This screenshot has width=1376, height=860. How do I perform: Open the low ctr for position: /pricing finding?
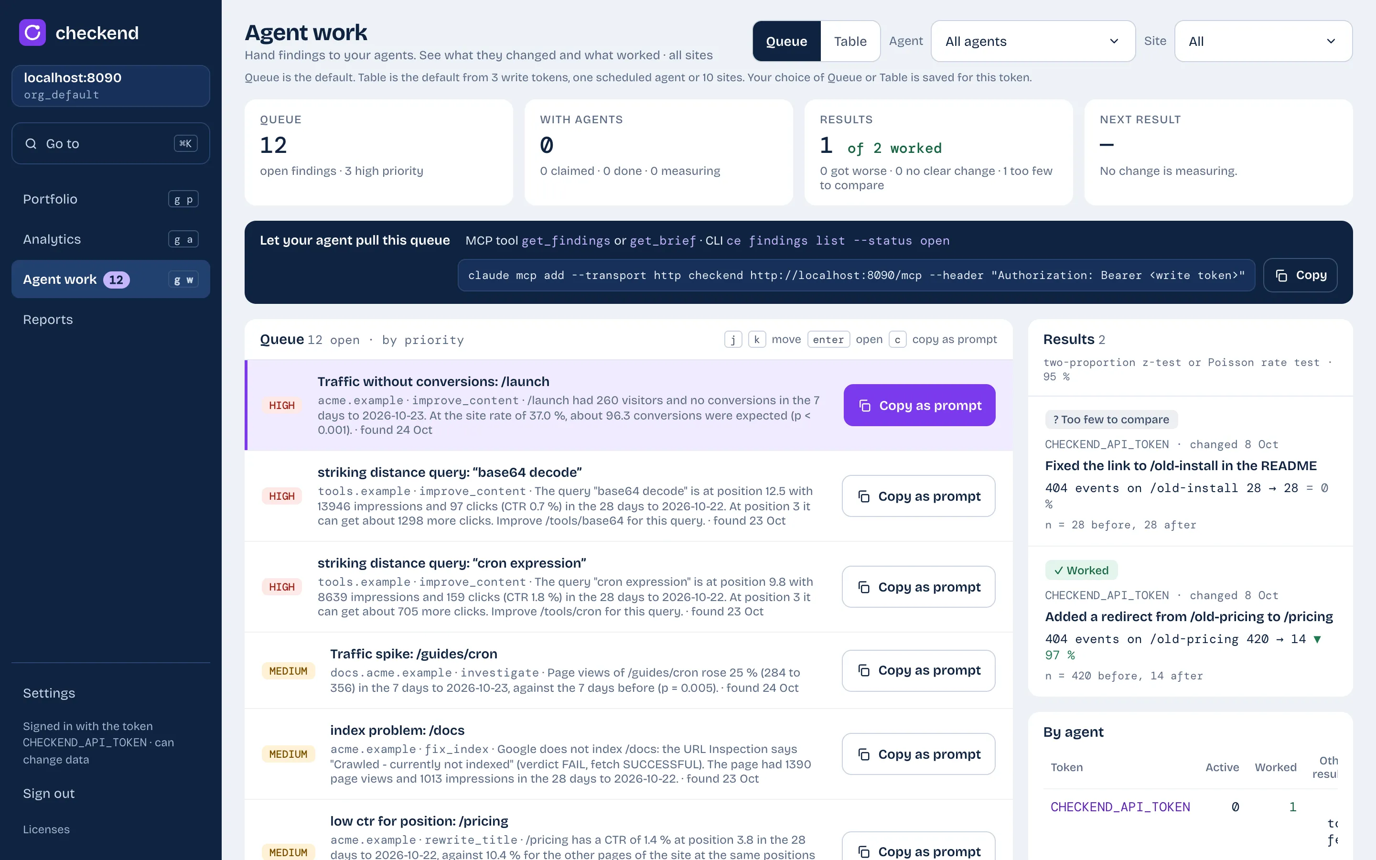419,821
